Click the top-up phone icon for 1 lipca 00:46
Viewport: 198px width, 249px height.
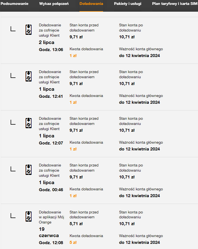coord(29,170)
